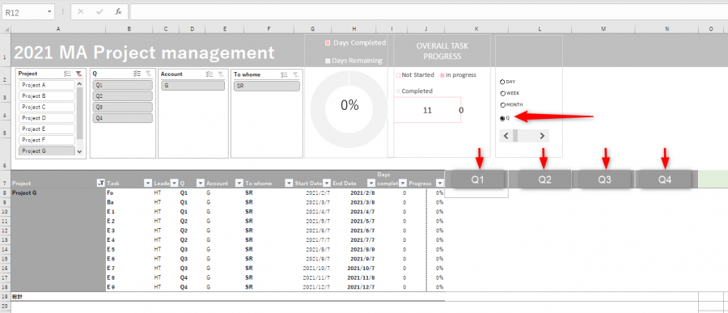Viewport: 728px width, 313px height.
Task: Select the WEEK radio option
Action: point(502,93)
